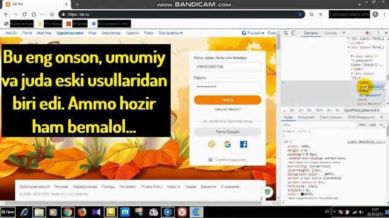389x218 pixels.
Task: Sign in with the Facebook icon
Action: (244, 144)
